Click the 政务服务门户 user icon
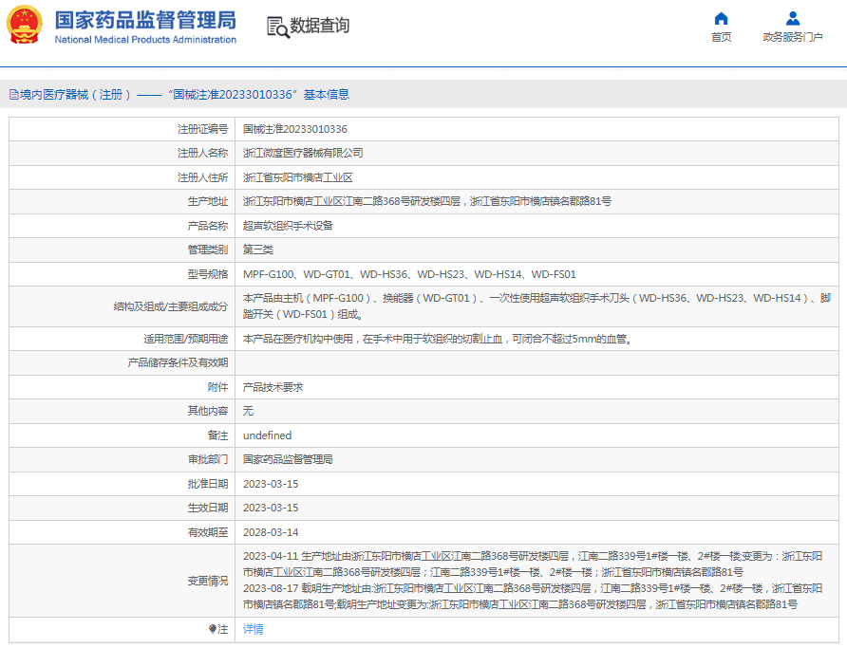847x648 pixels. click(793, 19)
